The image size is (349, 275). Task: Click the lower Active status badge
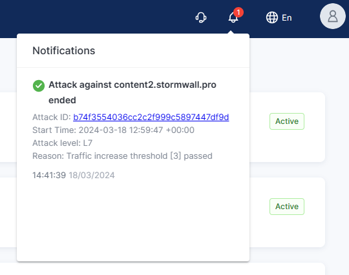[287, 207]
